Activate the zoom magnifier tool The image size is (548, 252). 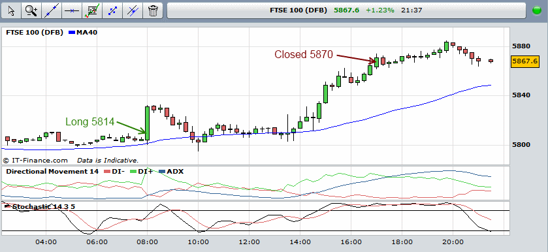(31, 10)
